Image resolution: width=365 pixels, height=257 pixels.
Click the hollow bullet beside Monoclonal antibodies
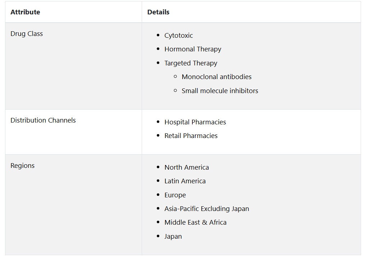pos(175,77)
